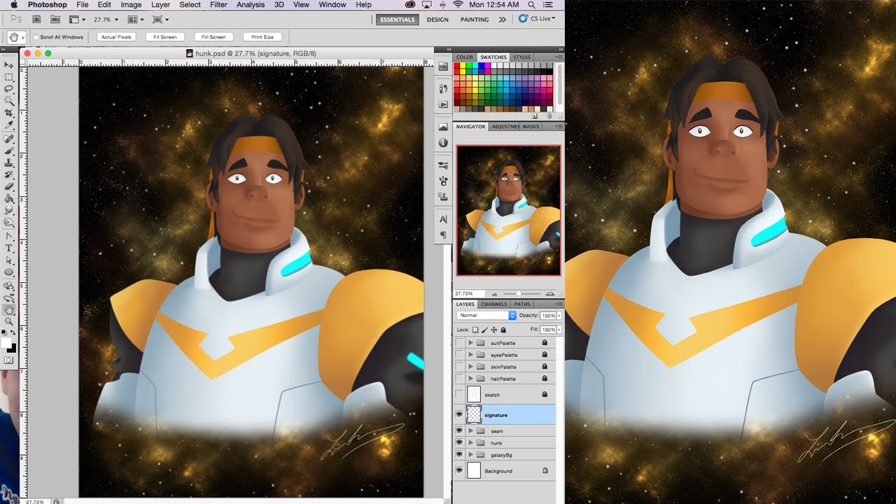
Task: Open the Layer menu
Action: (x=160, y=4)
